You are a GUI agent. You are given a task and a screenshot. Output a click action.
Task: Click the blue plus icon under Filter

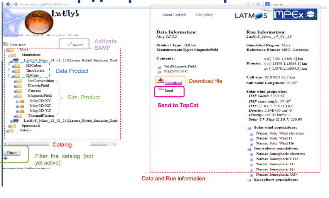click(x=5, y=158)
